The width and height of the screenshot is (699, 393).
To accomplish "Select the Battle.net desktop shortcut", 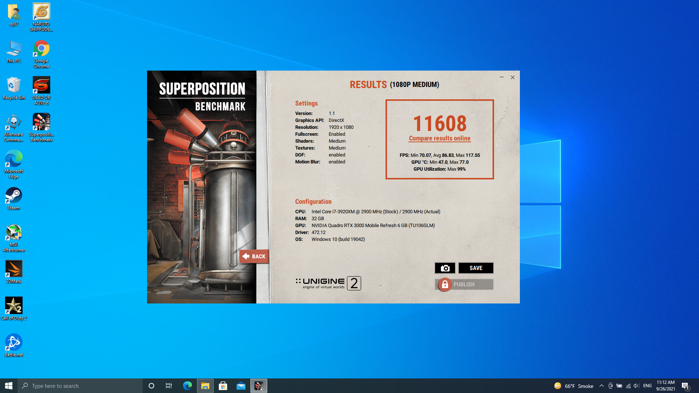I will (14, 345).
